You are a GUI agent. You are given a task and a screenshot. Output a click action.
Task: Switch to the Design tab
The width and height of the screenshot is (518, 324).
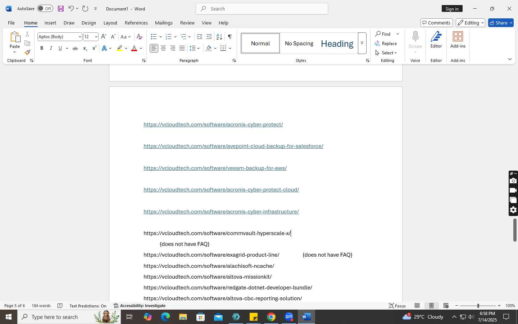pyautogui.click(x=88, y=23)
